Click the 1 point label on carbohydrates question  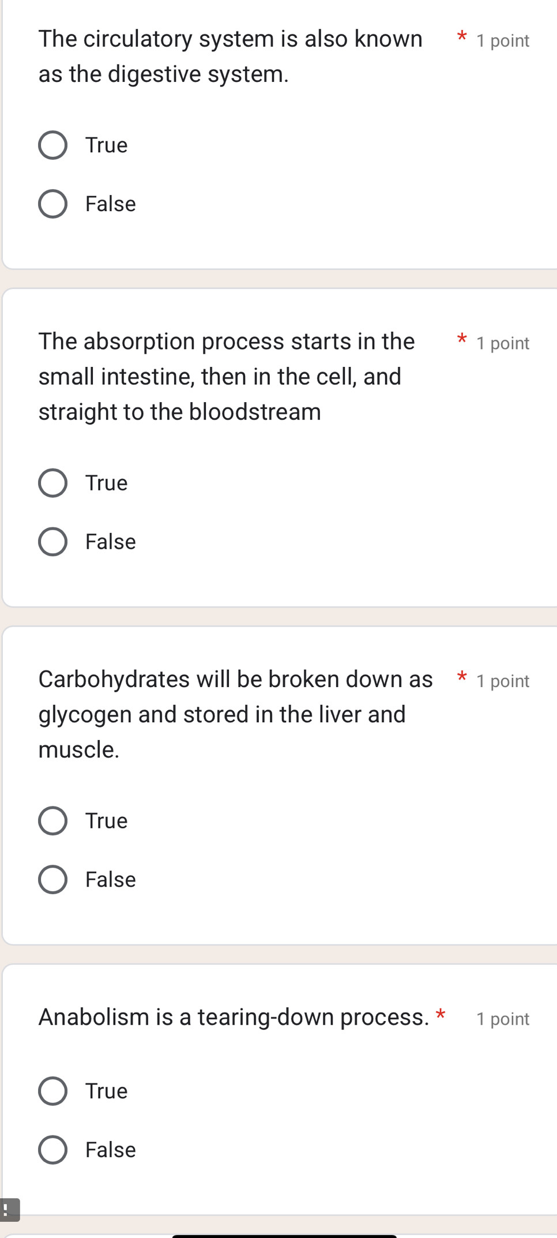503,681
